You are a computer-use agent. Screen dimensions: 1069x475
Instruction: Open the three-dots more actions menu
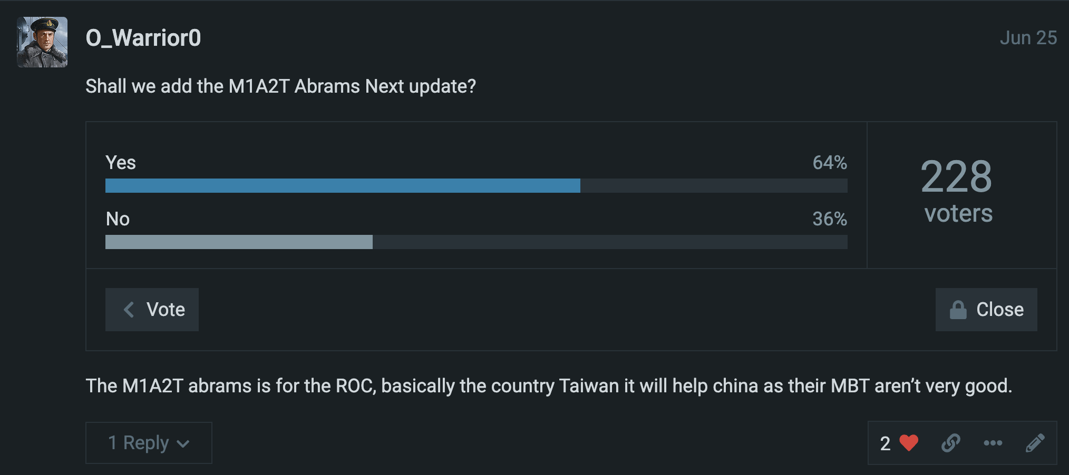click(993, 443)
